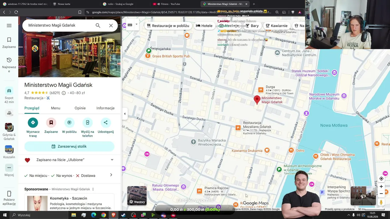
Task: Zoom in the map with plus button
Action: pos(381,186)
